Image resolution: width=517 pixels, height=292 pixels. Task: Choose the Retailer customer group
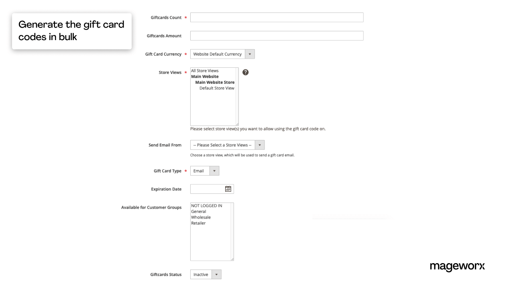point(198,223)
